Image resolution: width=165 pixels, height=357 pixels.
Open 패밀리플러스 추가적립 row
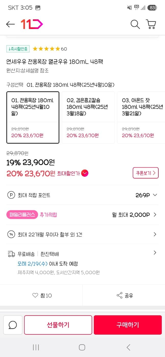pyautogui.click(x=155, y=215)
